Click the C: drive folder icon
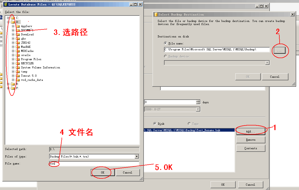299x190 pixels. click(13, 18)
